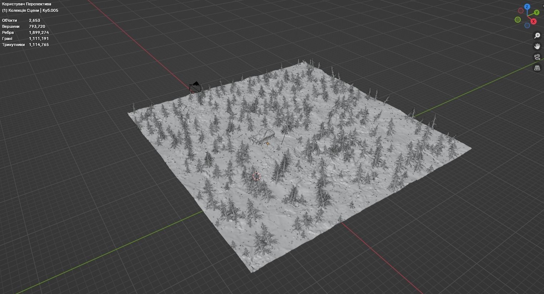The width and height of the screenshot is (544, 294).
Task: Click the hand pan view icon
Action: pos(537,46)
